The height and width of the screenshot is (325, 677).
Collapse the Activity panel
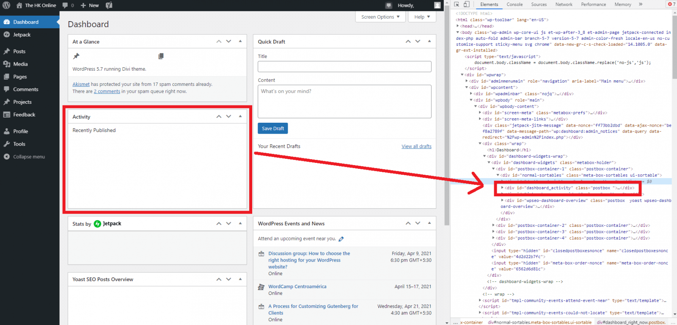[x=240, y=116]
